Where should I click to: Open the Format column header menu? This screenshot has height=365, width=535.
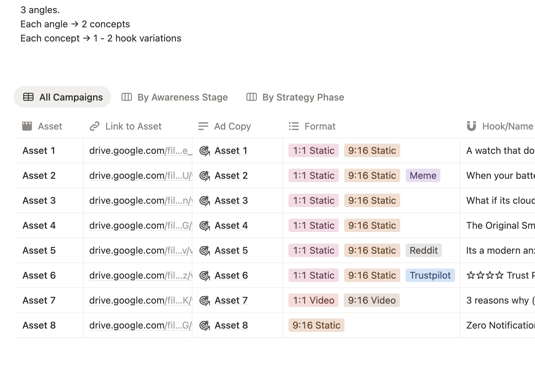click(320, 126)
